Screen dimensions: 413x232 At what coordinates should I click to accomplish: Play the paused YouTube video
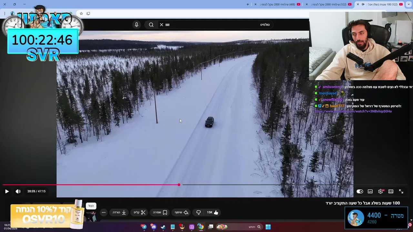coord(7,191)
